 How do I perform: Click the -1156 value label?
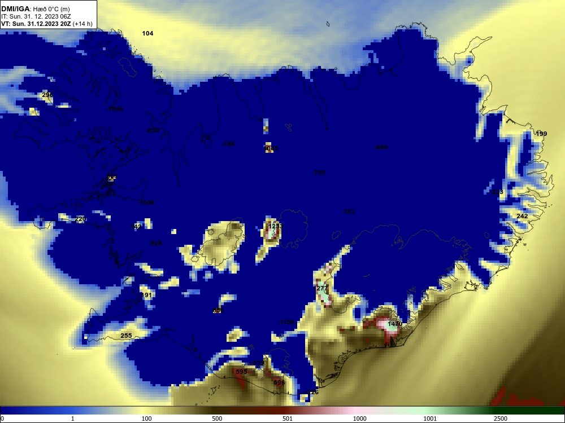tap(286, 322)
